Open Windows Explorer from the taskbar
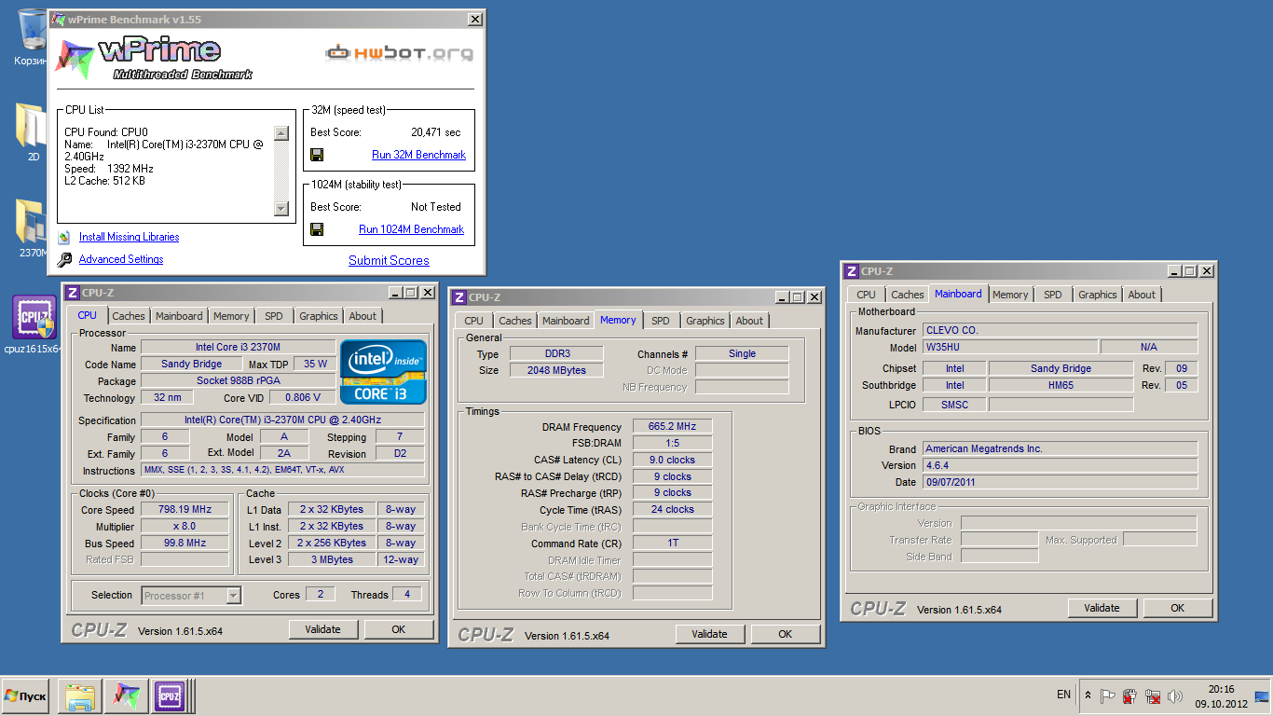The height and width of the screenshot is (716, 1273). (x=80, y=696)
